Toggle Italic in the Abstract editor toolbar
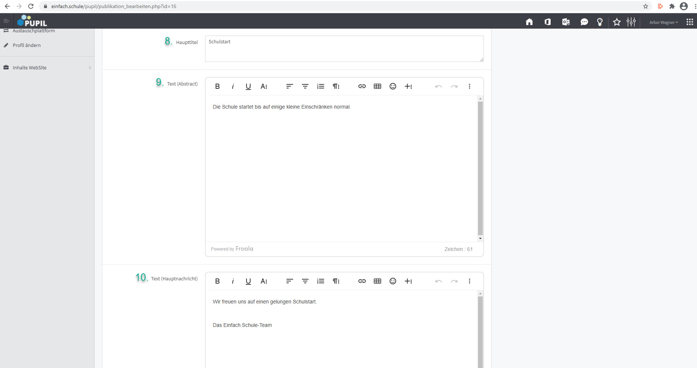This screenshot has height=368, width=697. [x=233, y=86]
